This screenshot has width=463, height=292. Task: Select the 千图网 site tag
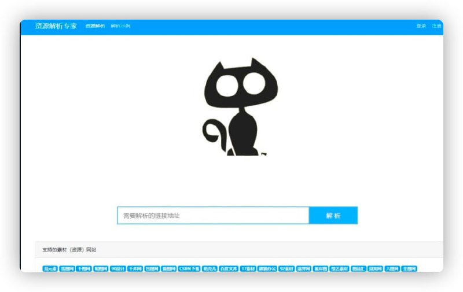84,269
